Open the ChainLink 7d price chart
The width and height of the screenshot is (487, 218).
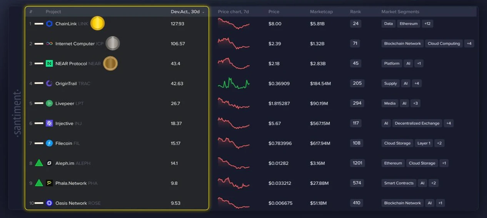point(233,24)
